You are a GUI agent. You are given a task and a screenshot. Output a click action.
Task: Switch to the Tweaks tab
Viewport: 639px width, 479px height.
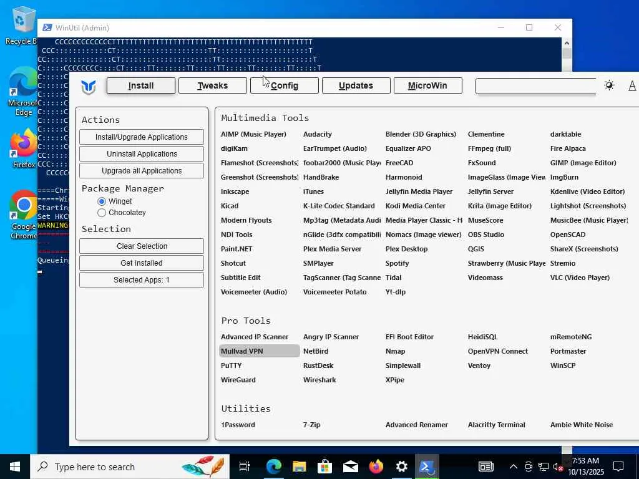(213, 85)
